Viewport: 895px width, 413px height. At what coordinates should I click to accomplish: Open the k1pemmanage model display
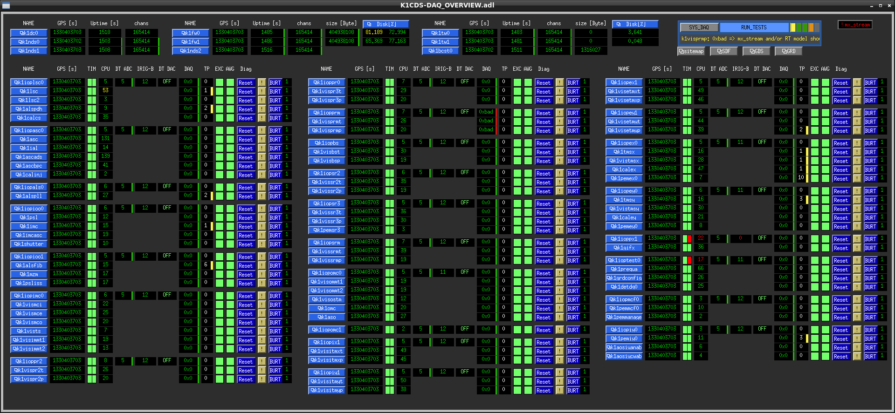[x=624, y=317]
